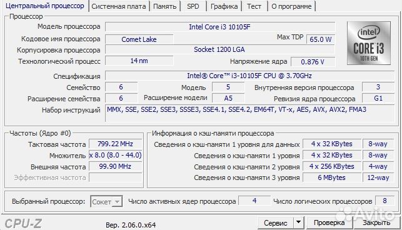Screen dimensions: 402x230
Task: Click the Ревизия ядра value G1
Action: [378, 98]
